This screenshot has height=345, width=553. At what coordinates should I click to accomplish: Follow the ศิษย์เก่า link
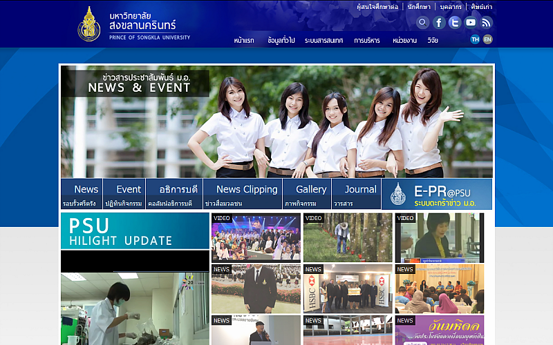coord(481,7)
